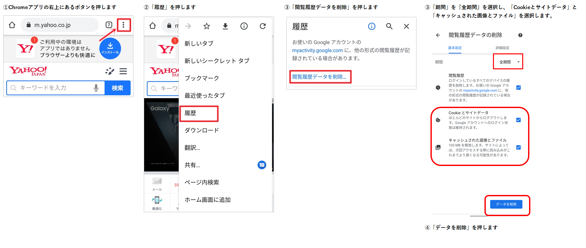Image resolution: width=586 pixels, height=248 pixels.
Task: Tap the tab count switcher icon
Action: click(109, 25)
